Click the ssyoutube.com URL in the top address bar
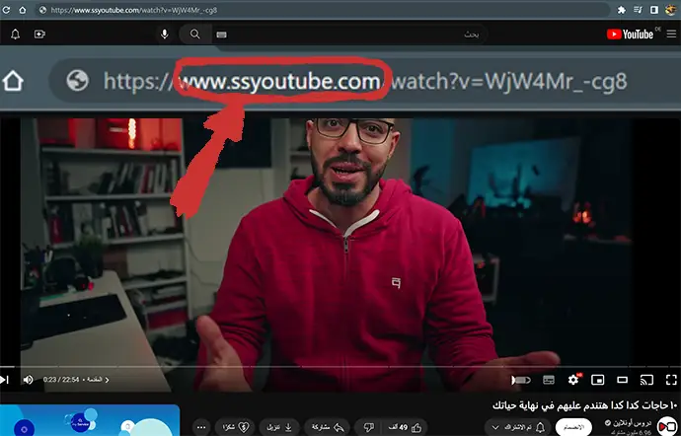Screen dimensions: 681x436 134,10
